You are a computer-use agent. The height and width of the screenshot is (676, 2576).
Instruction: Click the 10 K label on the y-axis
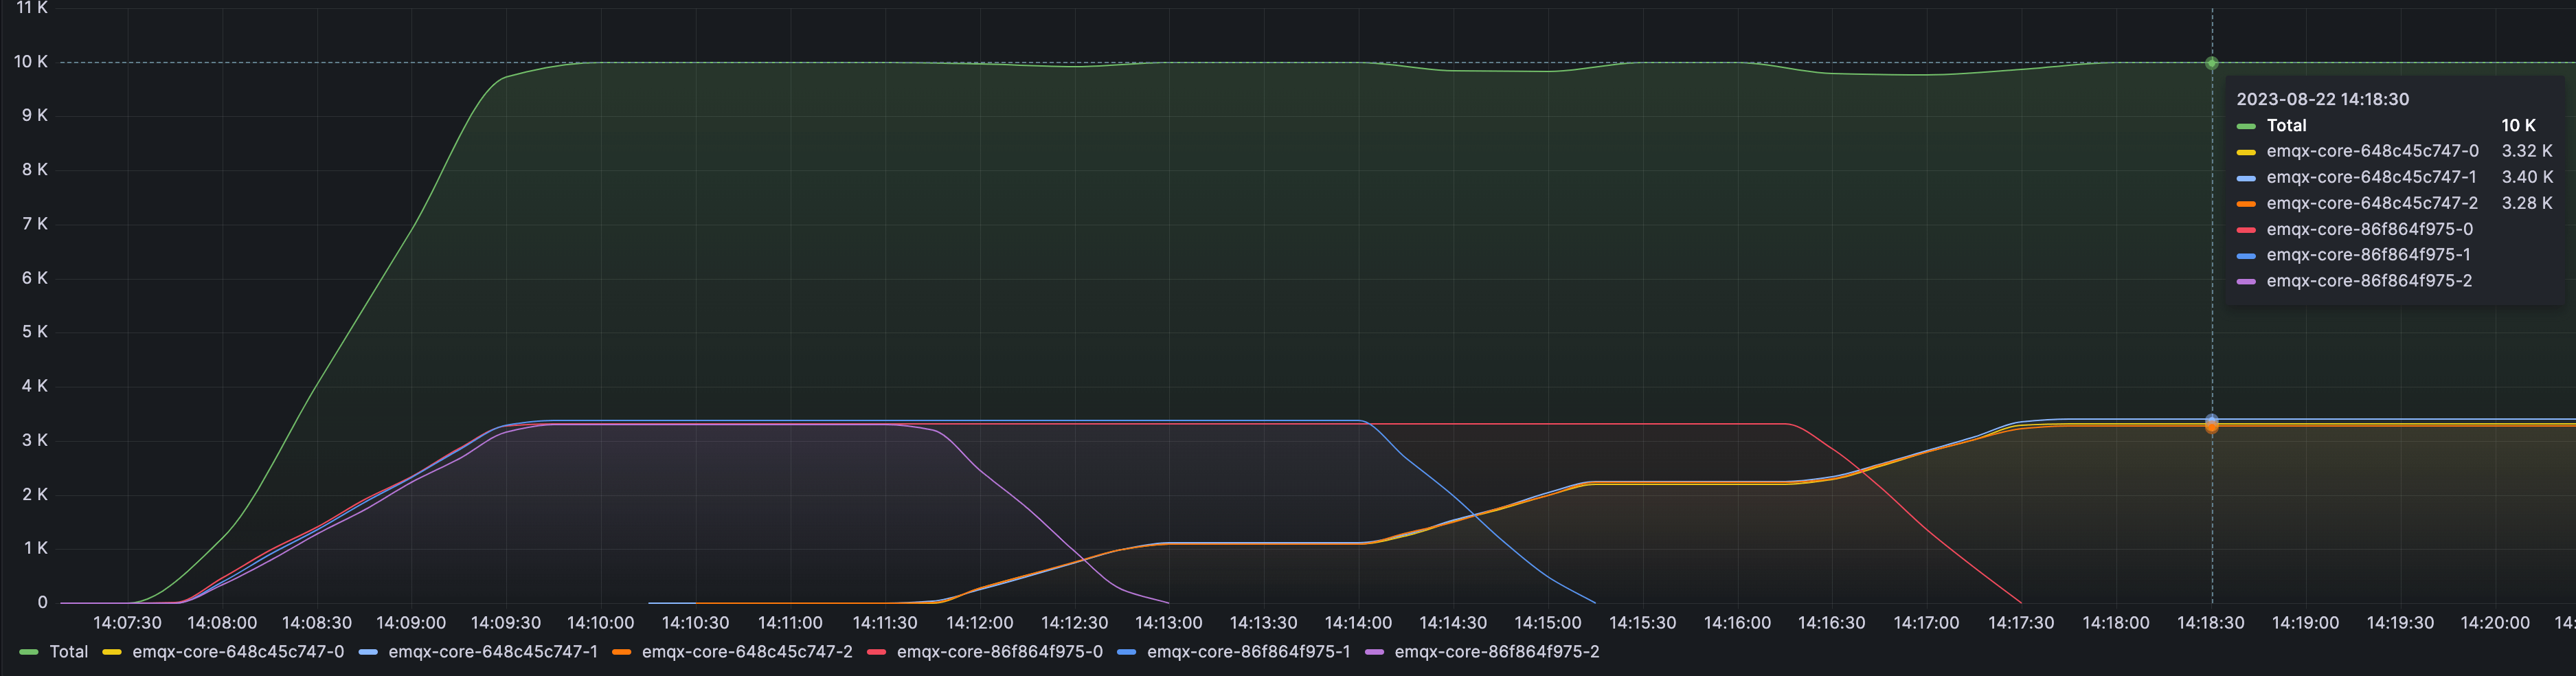point(31,62)
